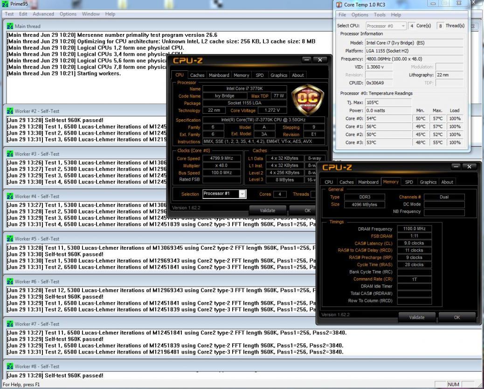Click the Core #0 temperature 54°C reading

(388, 118)
